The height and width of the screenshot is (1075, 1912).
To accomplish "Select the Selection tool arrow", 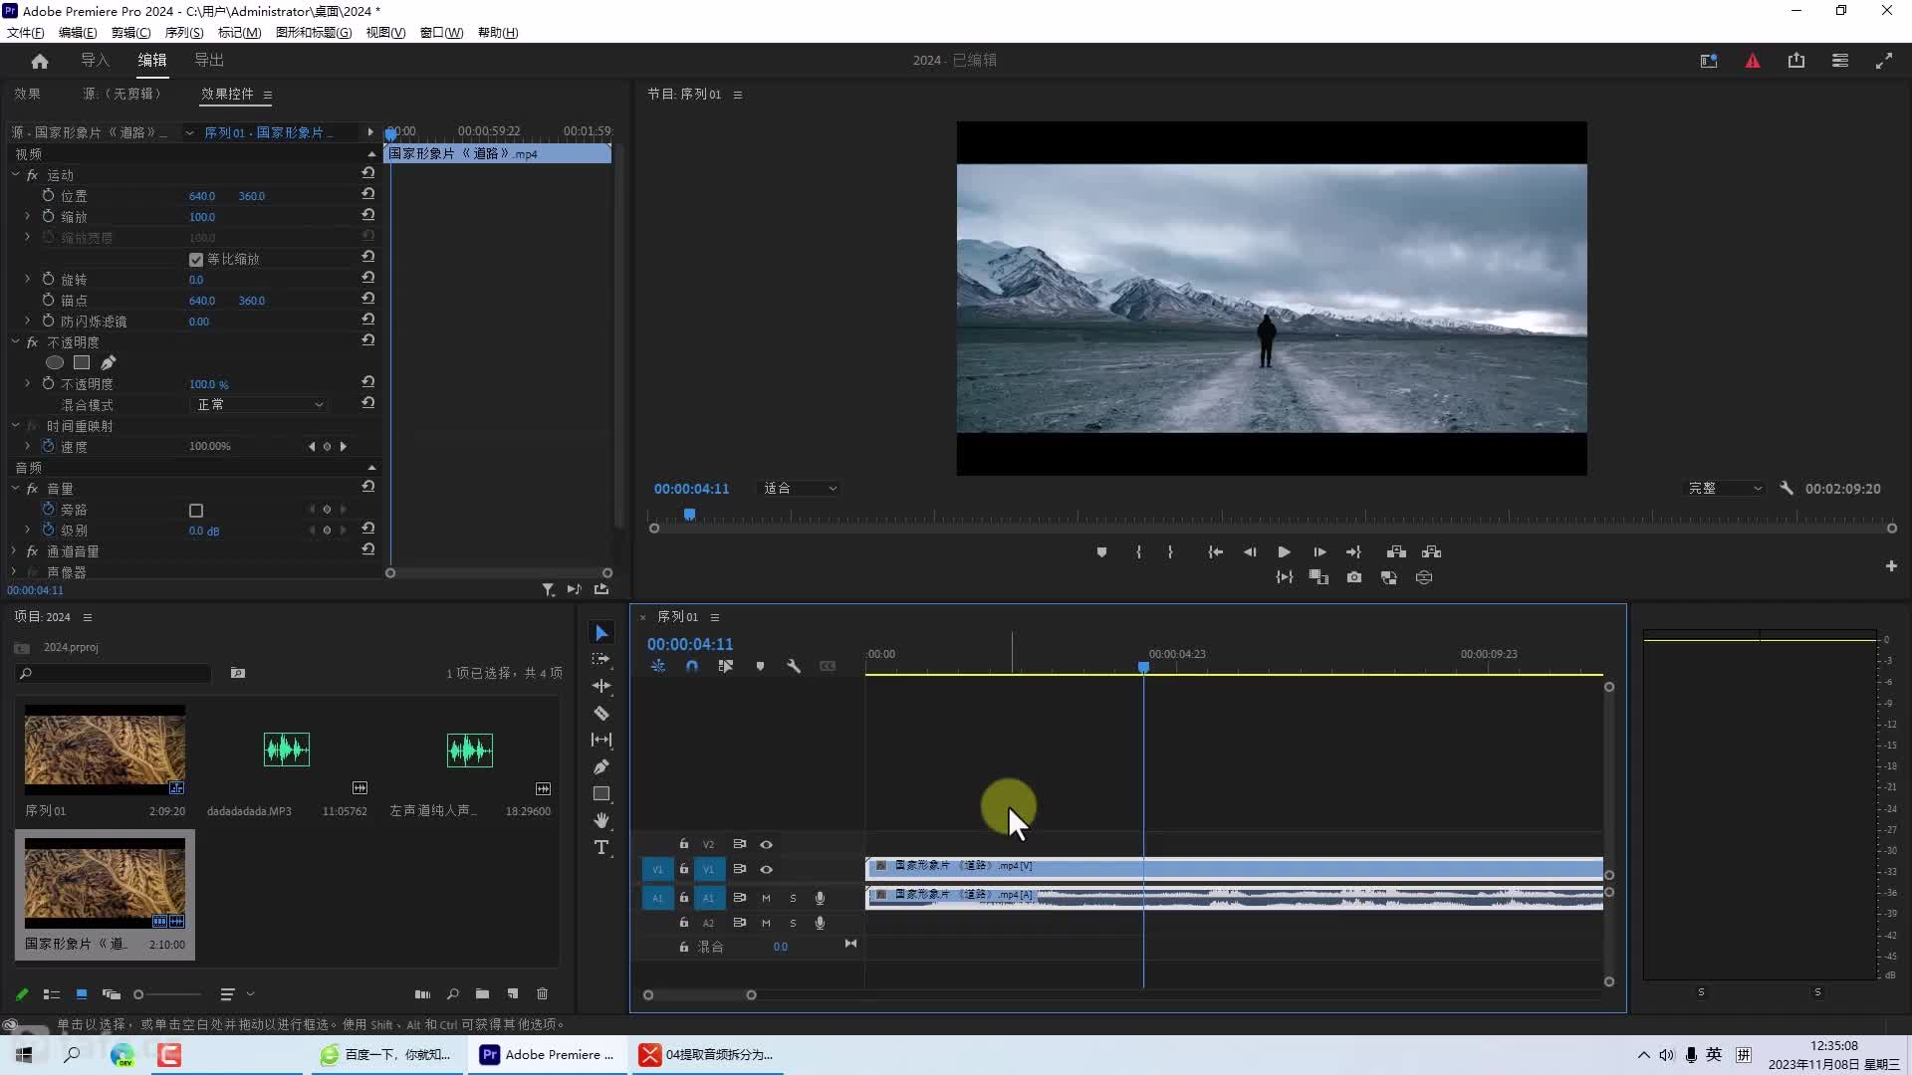I will pyautogui.click(x=601, y=633).
